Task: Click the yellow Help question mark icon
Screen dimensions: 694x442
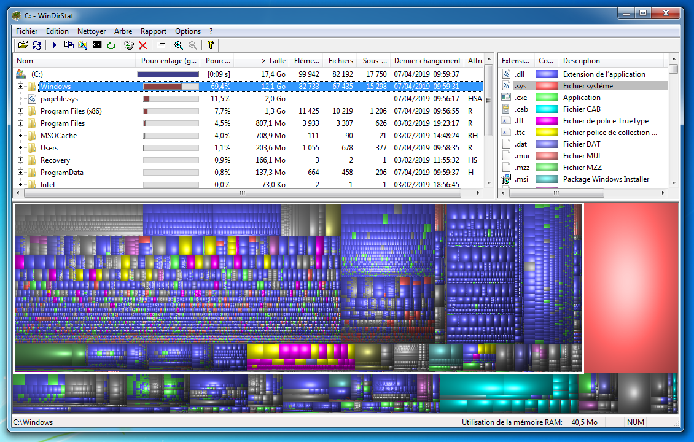Action: (x=211, y=45)
